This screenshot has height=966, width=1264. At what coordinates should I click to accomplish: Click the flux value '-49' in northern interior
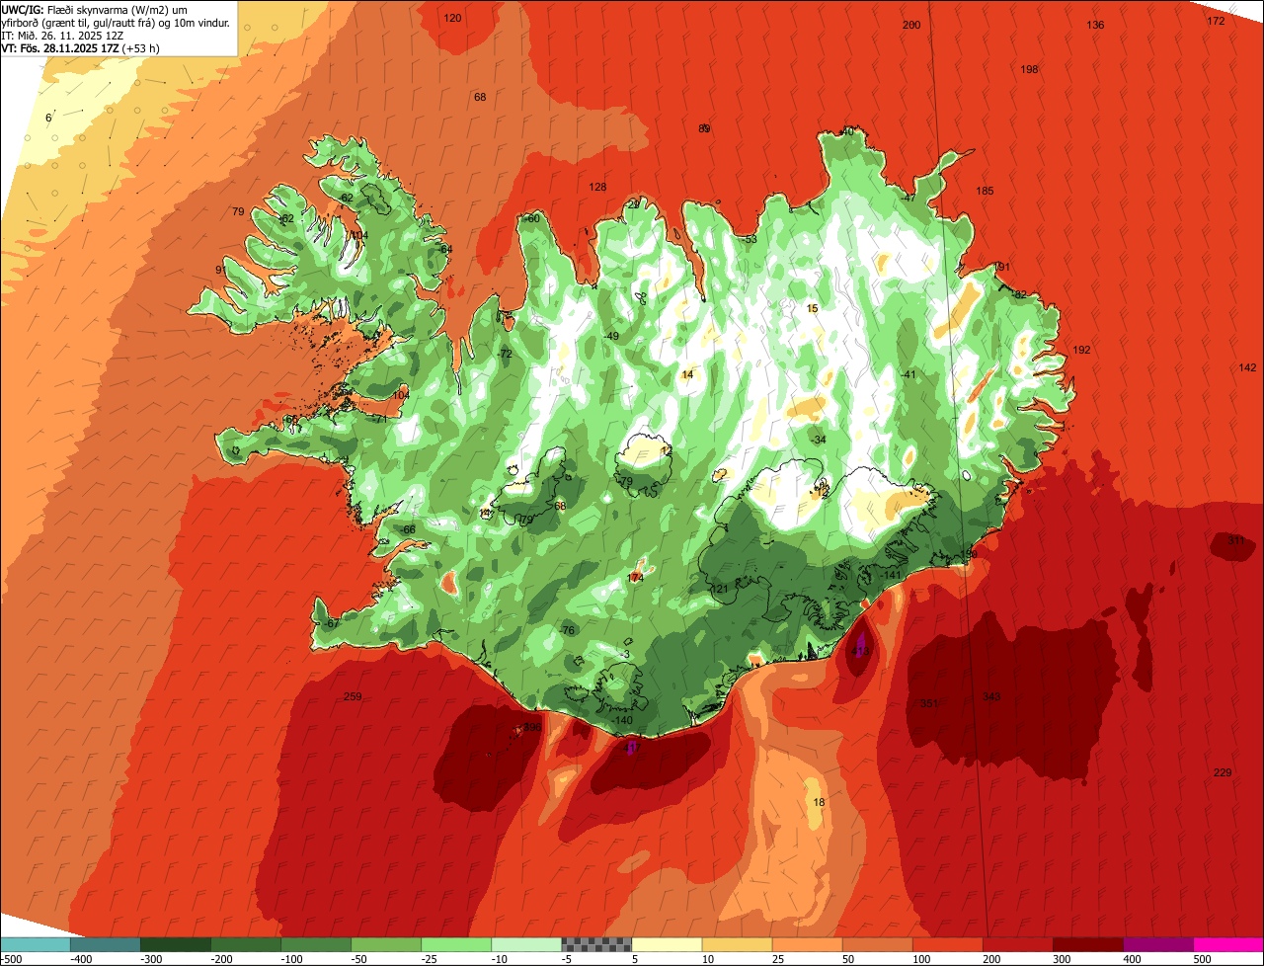pyautogui.click(x=612, y=337)
